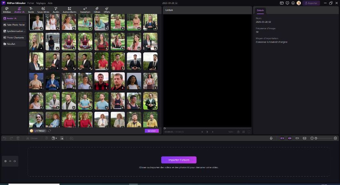Open the Transition effects panel

click(85, 10)
